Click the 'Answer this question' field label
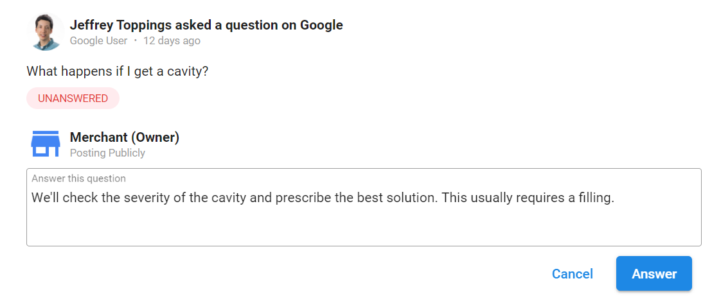The height and width of the screenshot is (308, 721). pyautogui.click(x=78, y=178)
